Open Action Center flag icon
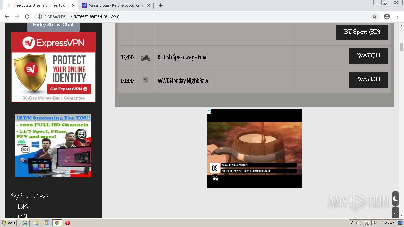The width and height of the screenshot is (404, 227). [374, 223]
